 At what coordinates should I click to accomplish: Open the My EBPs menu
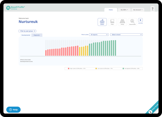pos(124,10)
